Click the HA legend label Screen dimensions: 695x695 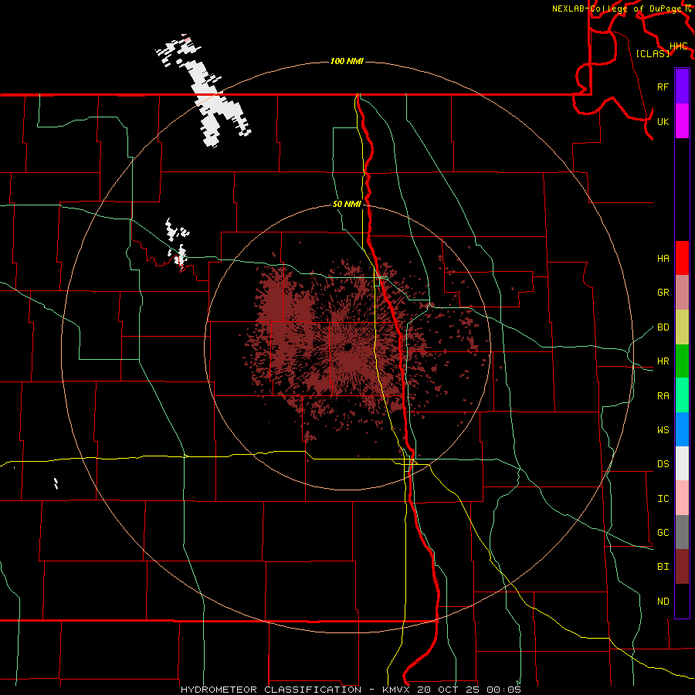[663, 259]
